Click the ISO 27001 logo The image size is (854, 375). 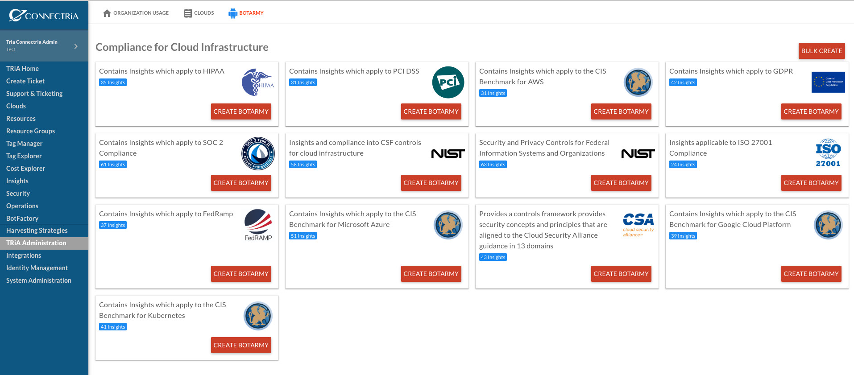pos(828,153)
